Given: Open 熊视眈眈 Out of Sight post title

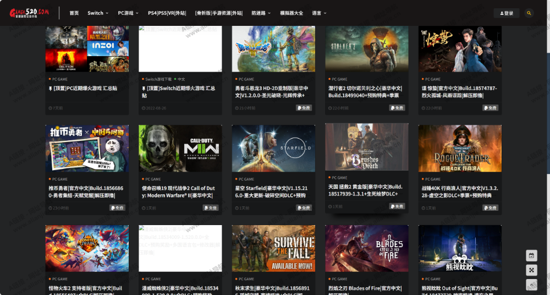Looking at the screenshot, I should [459, 291].
